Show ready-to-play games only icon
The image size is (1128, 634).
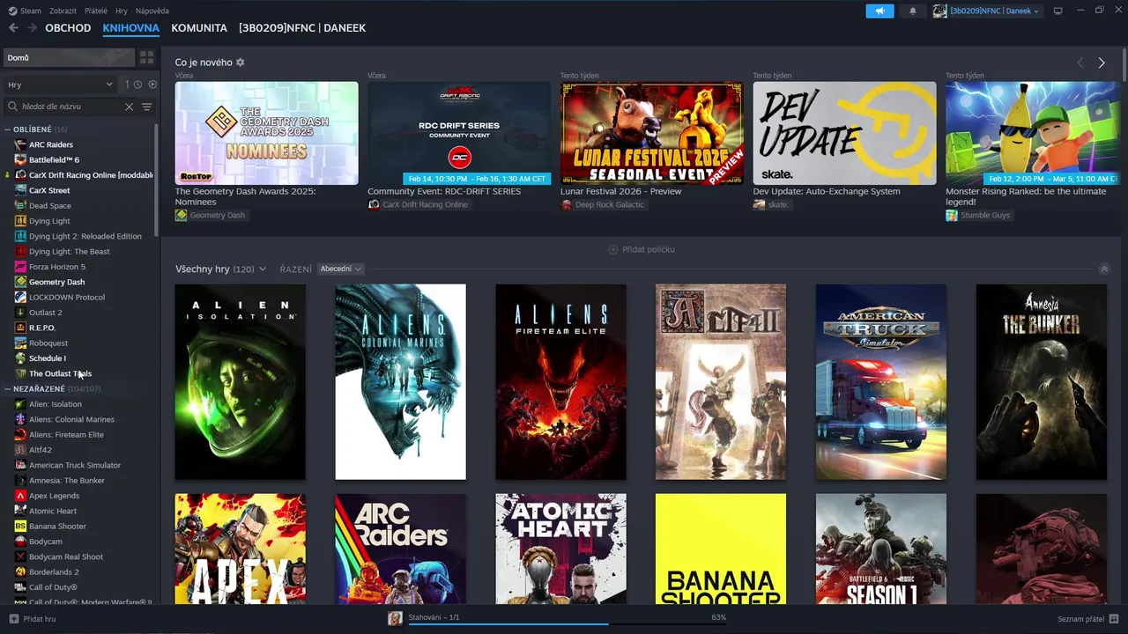pos(152,85)
